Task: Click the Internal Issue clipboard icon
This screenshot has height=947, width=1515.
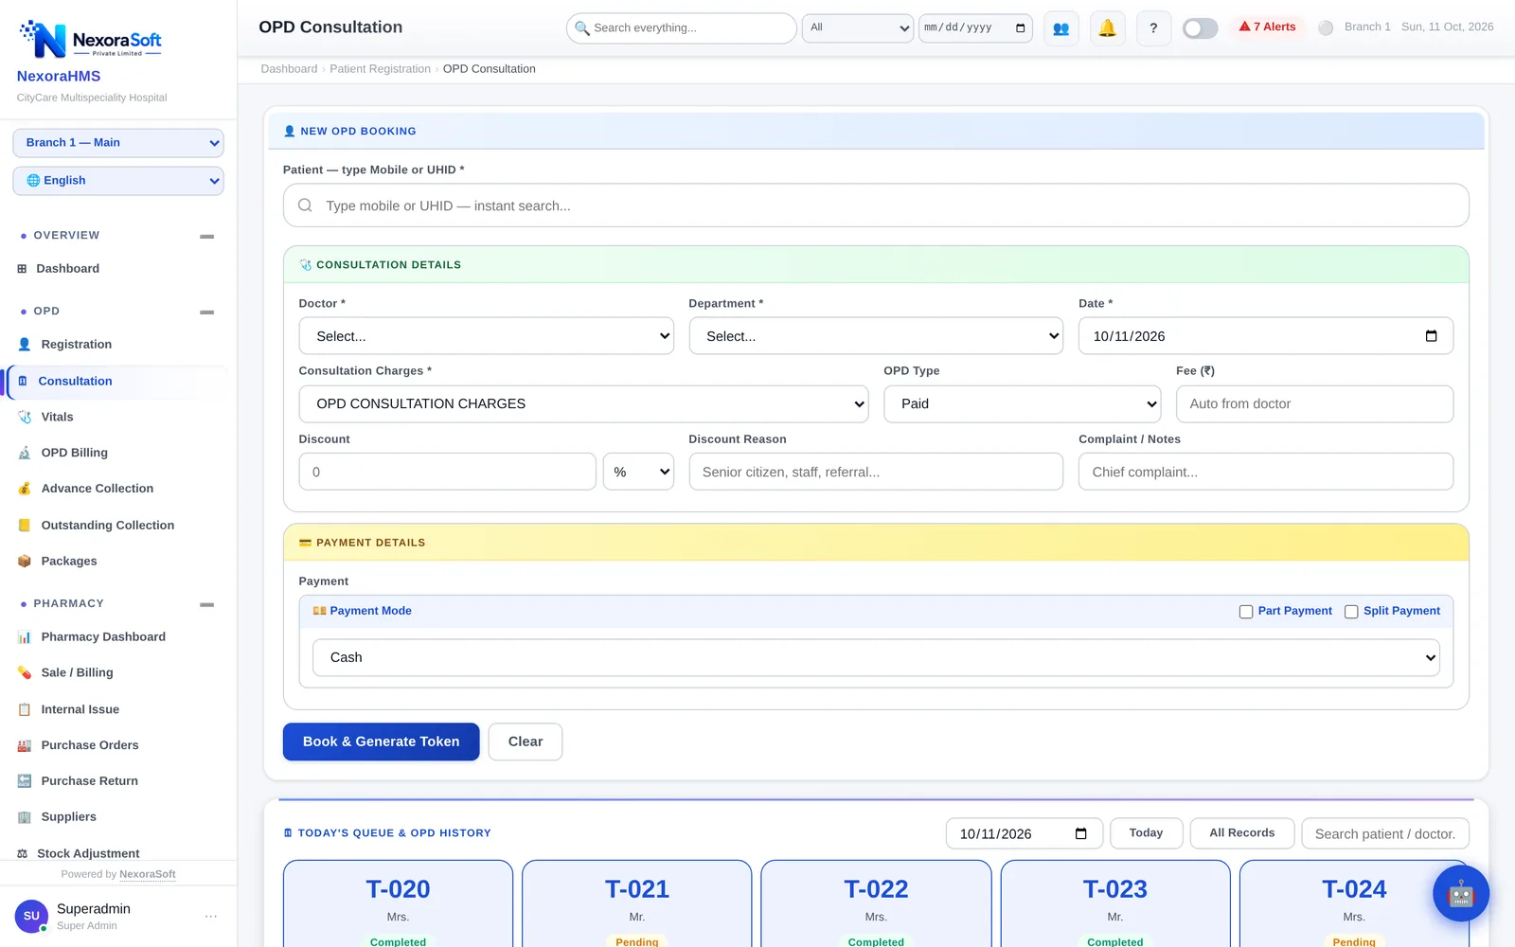Action: [x=25, y=709]
